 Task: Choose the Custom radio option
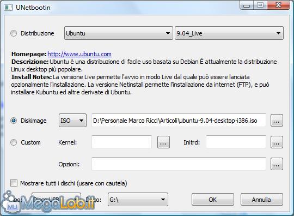(x=14, y=142)
